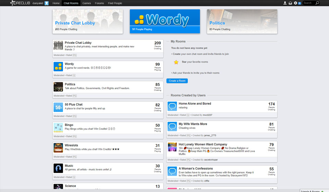Open the Wireslots room thumbnail
This screenshot has width=329, height=192.
click(x=58, y=148)
